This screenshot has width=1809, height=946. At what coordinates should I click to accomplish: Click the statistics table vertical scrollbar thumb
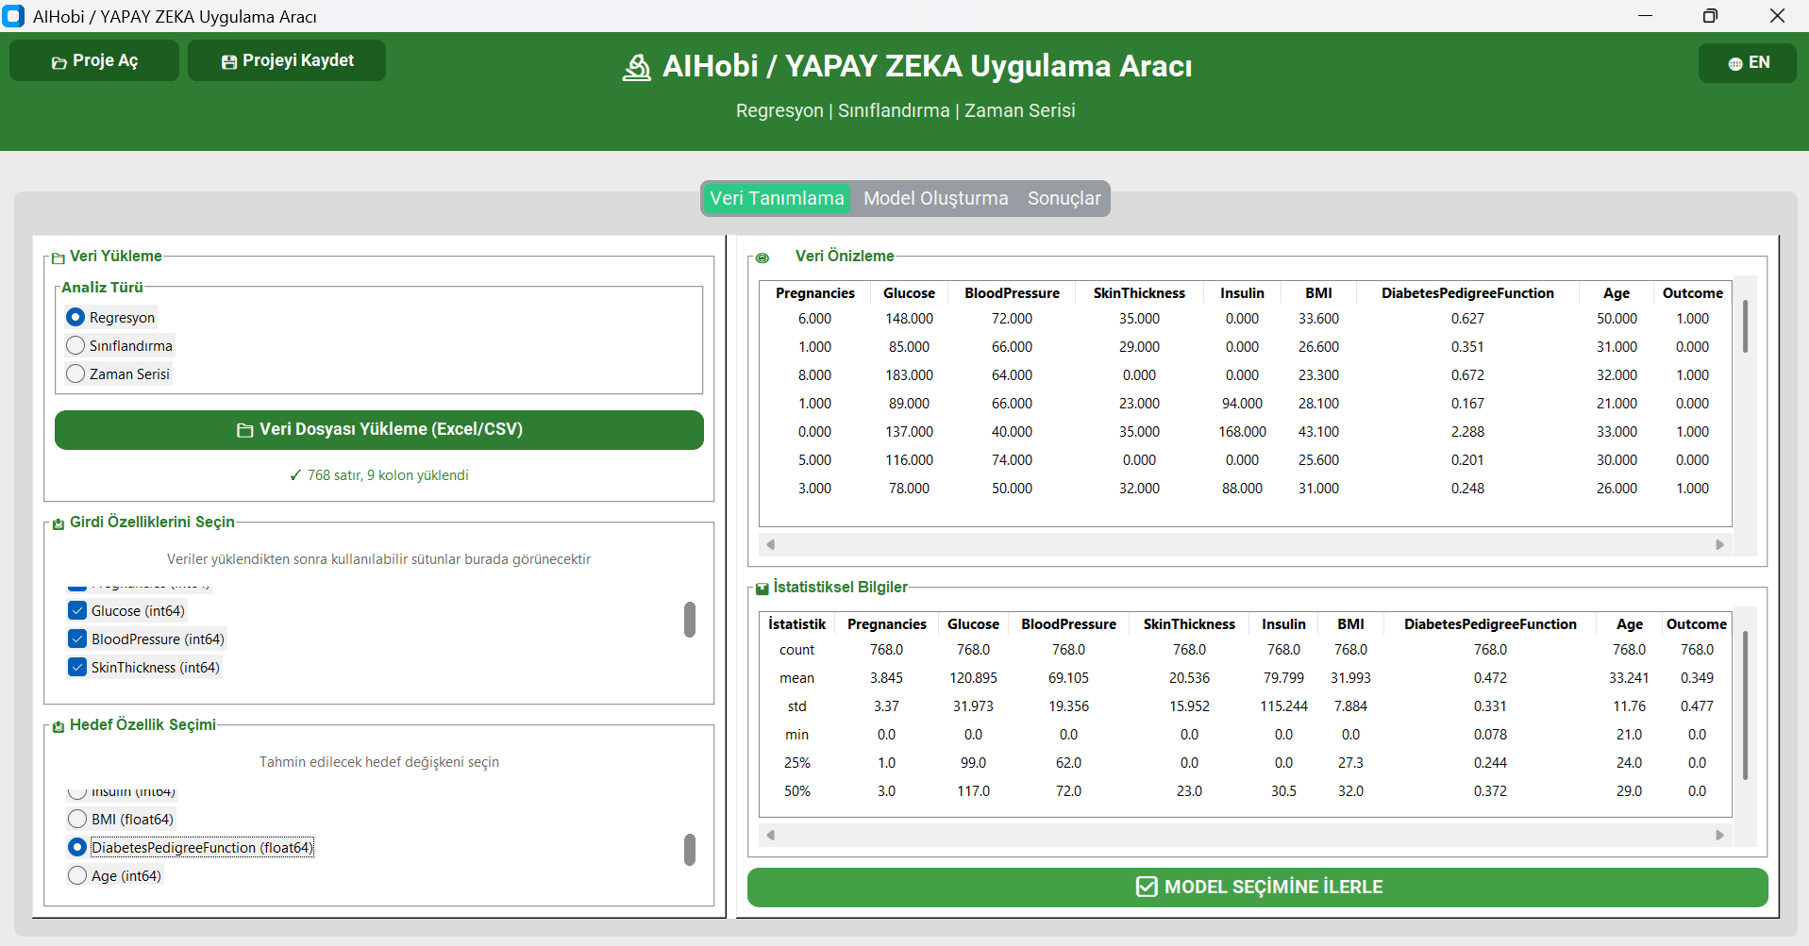[1746, 705]
